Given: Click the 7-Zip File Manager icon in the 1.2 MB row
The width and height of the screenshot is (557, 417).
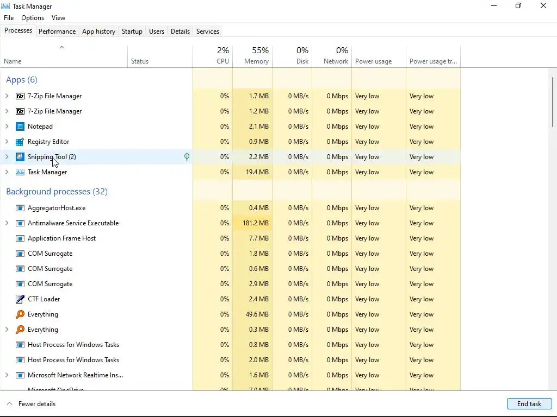Looking at the screenshot, I should (20, 111).
